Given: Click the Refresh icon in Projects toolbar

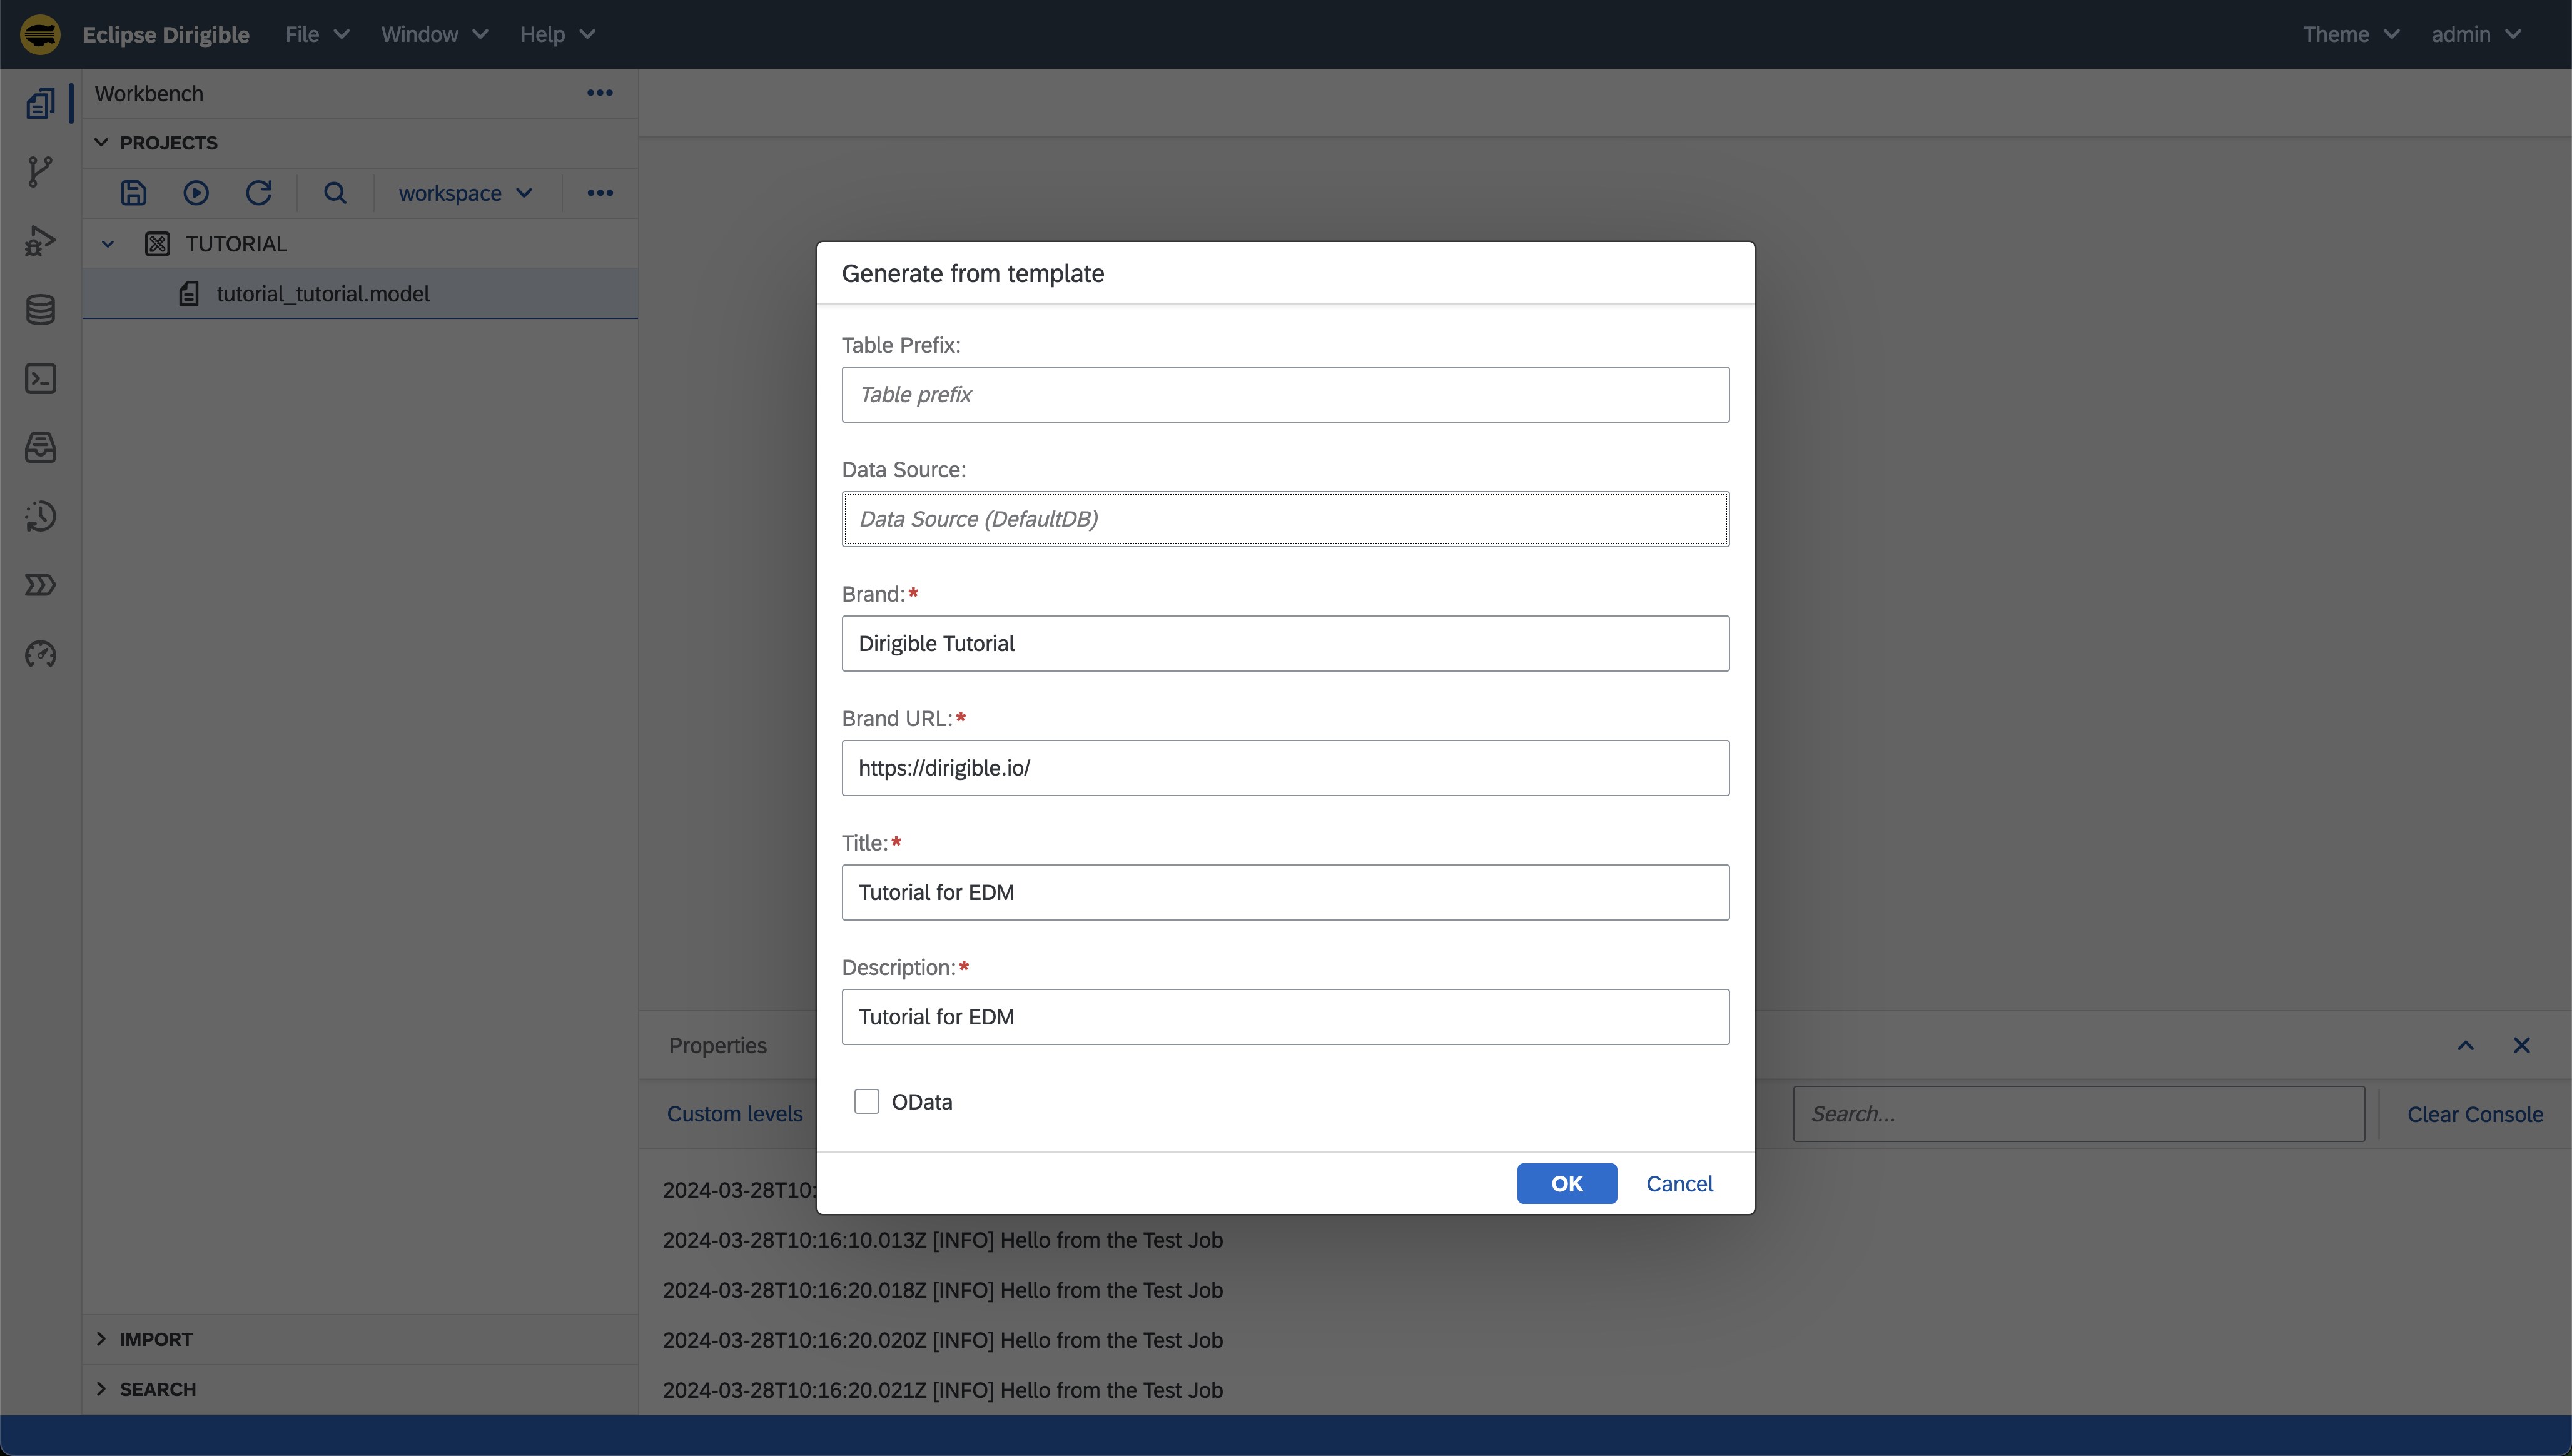Looking at the screenshot, I should tap(259, 193).
